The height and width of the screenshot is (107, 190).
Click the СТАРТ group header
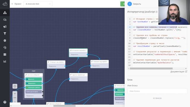point(34,71)
